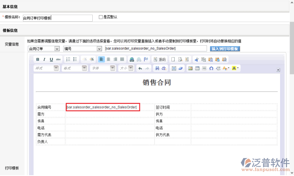Image resolution: width=294 pixels, height=176 pixels.
Task: Align text to the left
Action: (101, 60)
